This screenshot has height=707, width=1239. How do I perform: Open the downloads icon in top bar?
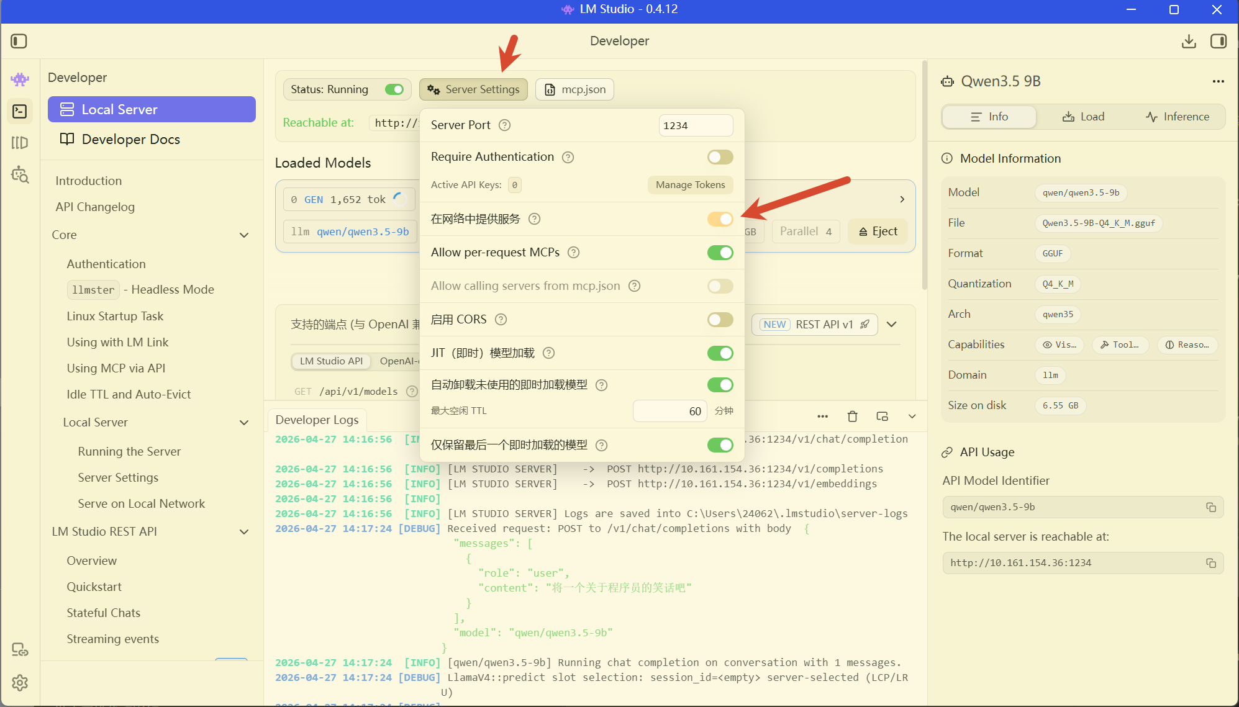[1189, 41]
